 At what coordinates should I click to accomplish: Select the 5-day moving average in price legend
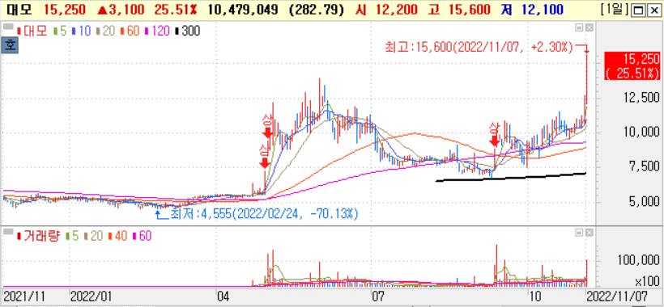(61, 32)
